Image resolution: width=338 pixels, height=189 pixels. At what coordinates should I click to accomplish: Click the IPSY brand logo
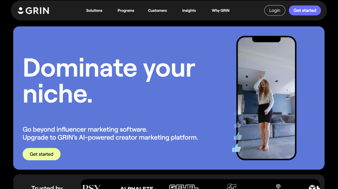coord(91,187)
